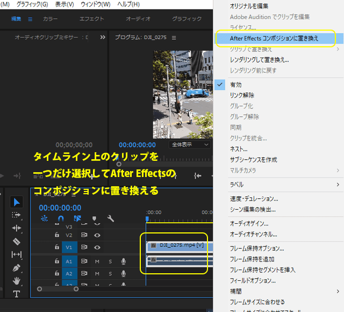Choose フレーム保持セグメントを挿入 menu entry
This screenshot has width=344, height=312.
point(278,270)
